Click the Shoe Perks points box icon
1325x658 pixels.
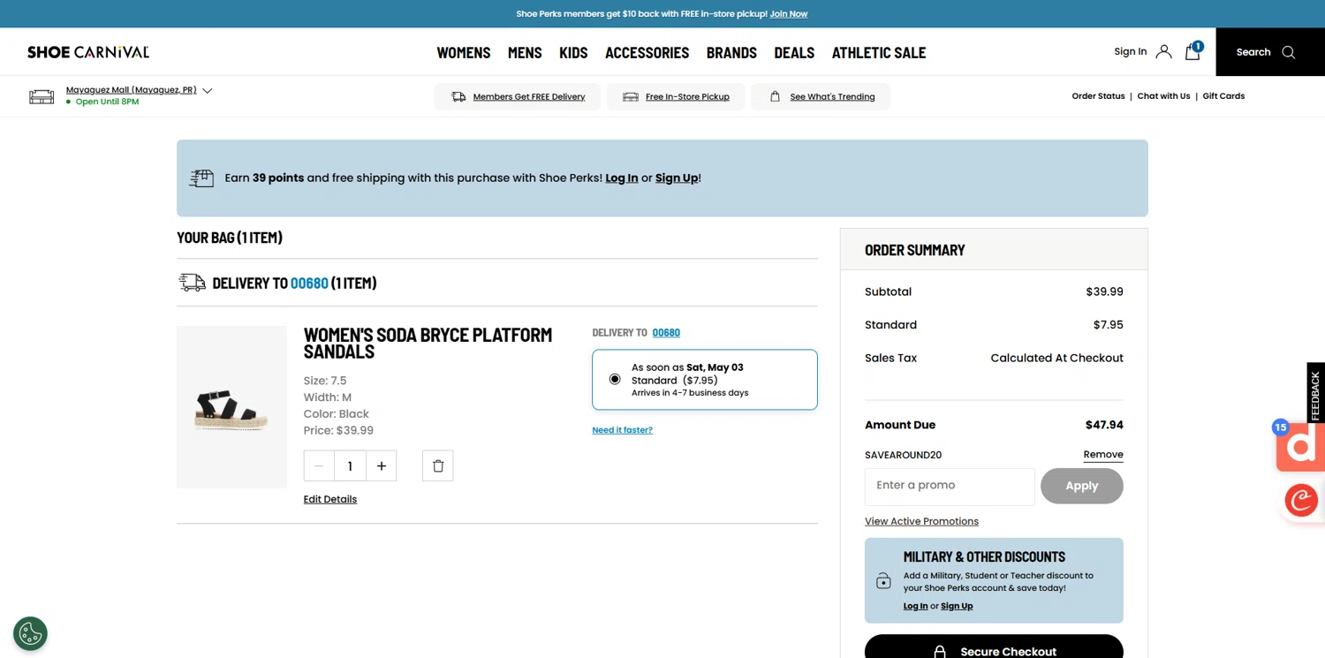pos(201,178)
